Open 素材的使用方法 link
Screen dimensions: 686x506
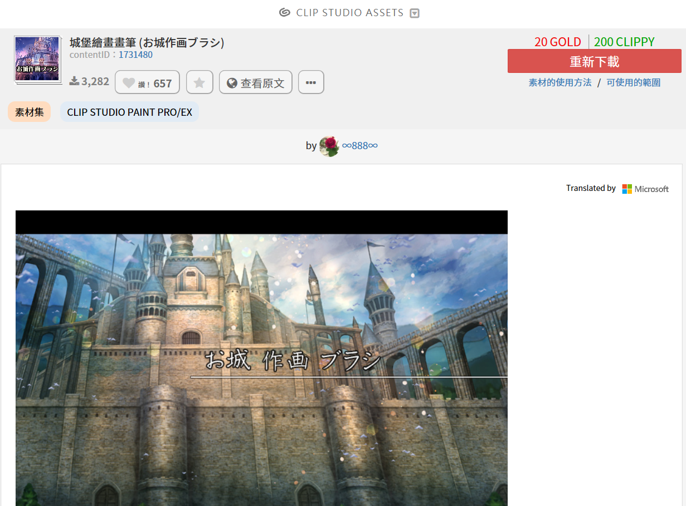(x=560, y=82)
